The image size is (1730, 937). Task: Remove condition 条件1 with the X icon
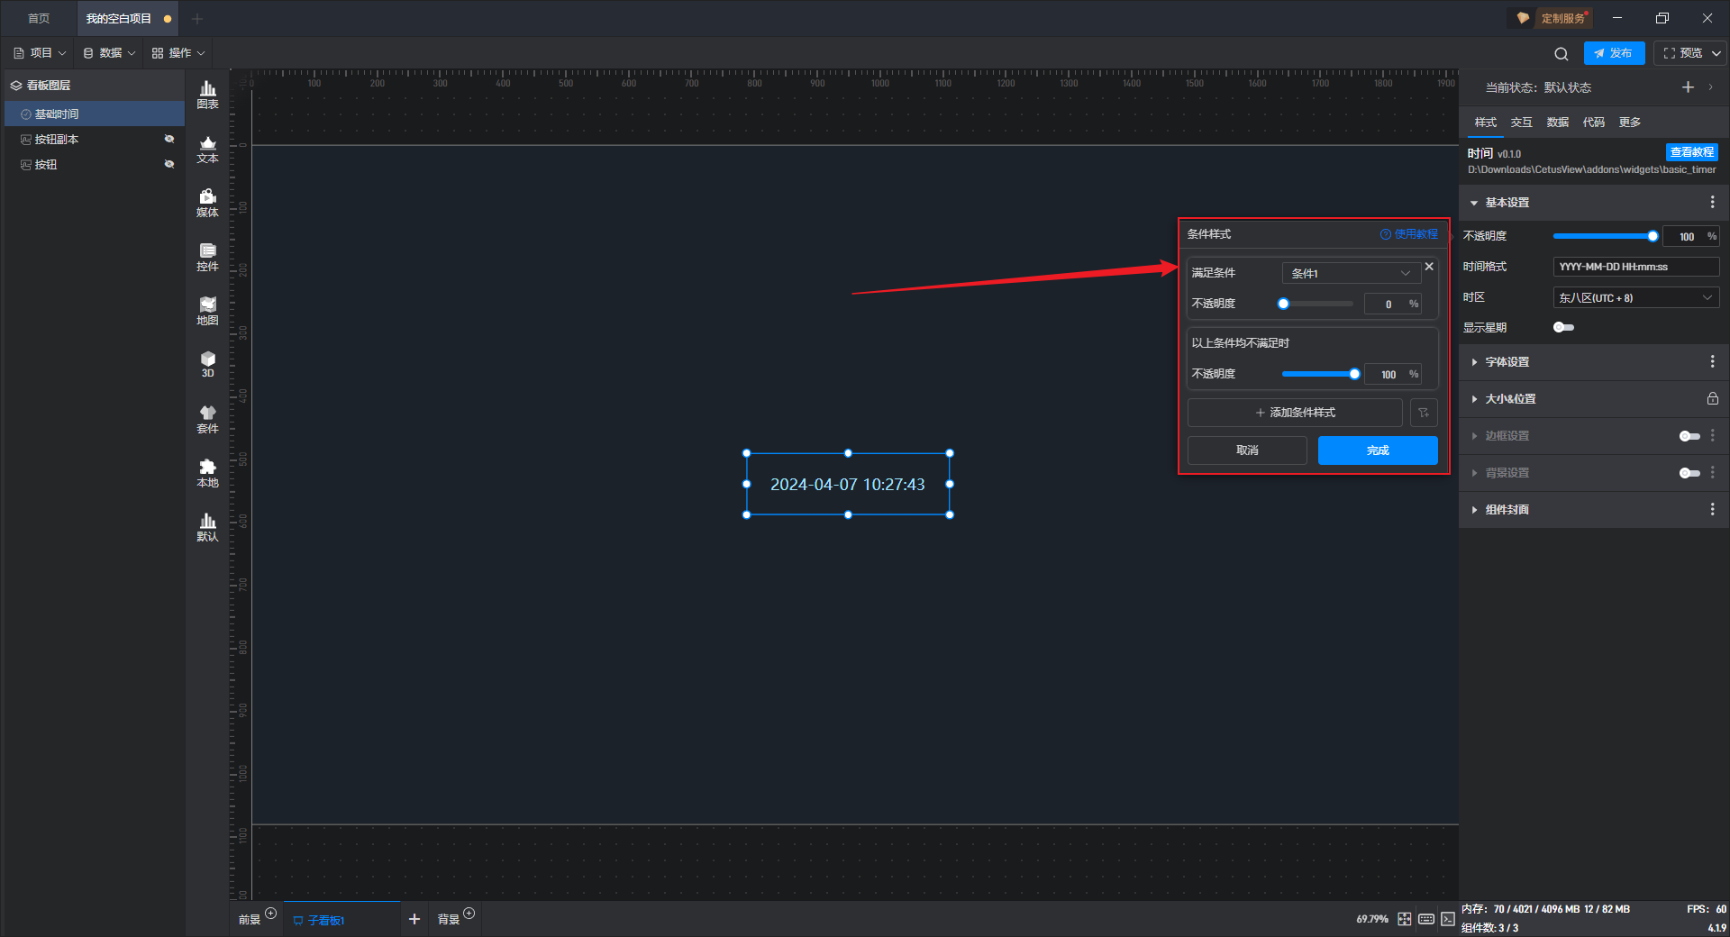click(x=1429, y=267)
